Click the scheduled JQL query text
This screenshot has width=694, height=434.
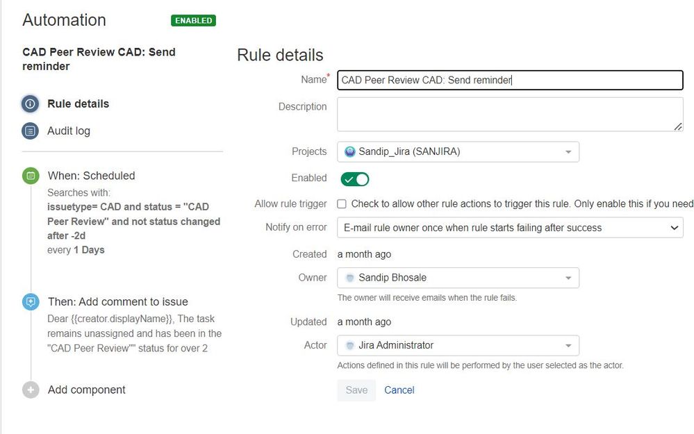[x=133, y=222]
